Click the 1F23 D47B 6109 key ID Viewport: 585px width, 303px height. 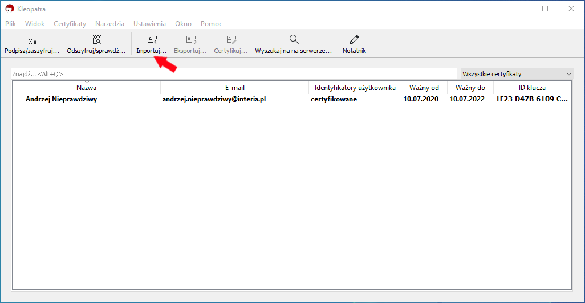coord(531,99)
